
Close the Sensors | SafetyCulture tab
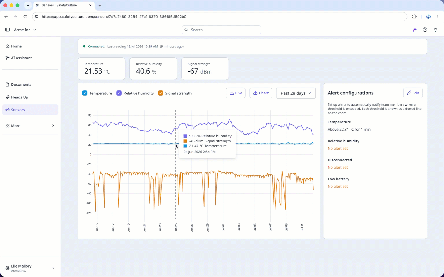tap(90, 5)
